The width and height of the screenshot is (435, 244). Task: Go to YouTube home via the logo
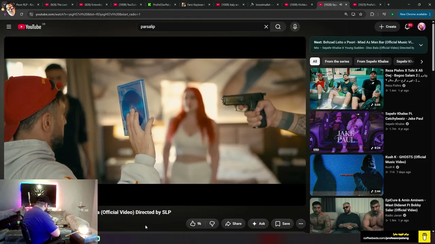[30, 27]
